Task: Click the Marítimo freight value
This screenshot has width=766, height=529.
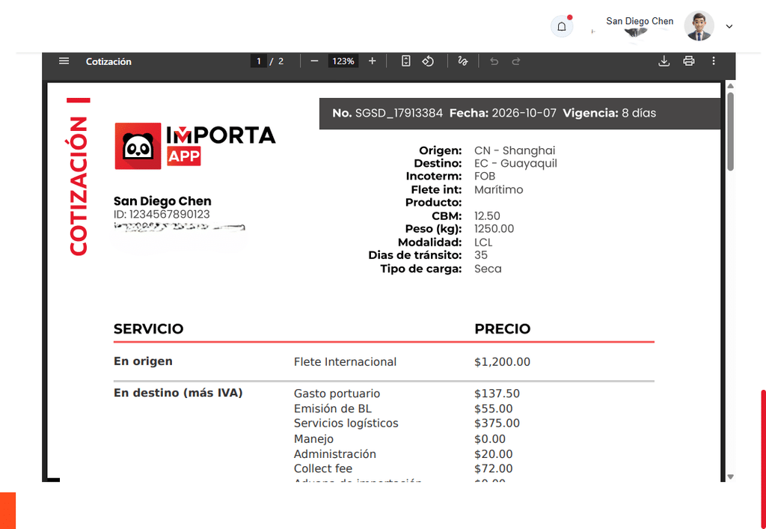Action: [498, 189]
